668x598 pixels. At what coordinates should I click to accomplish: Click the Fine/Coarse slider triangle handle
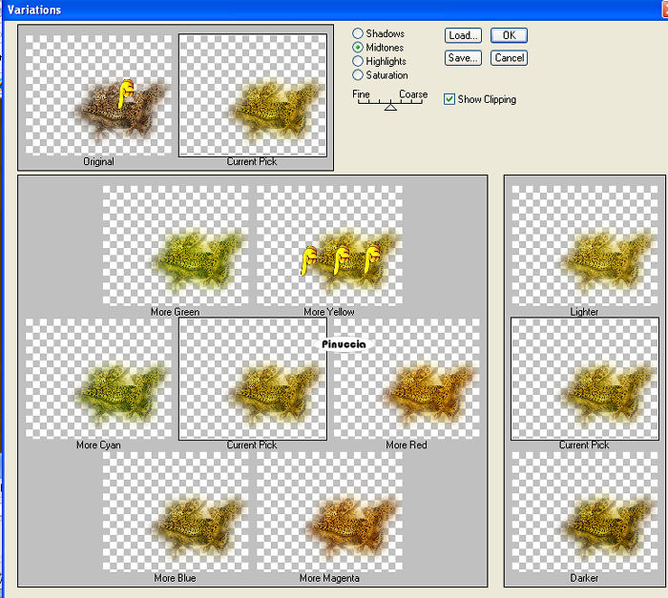tap(390, 107)
